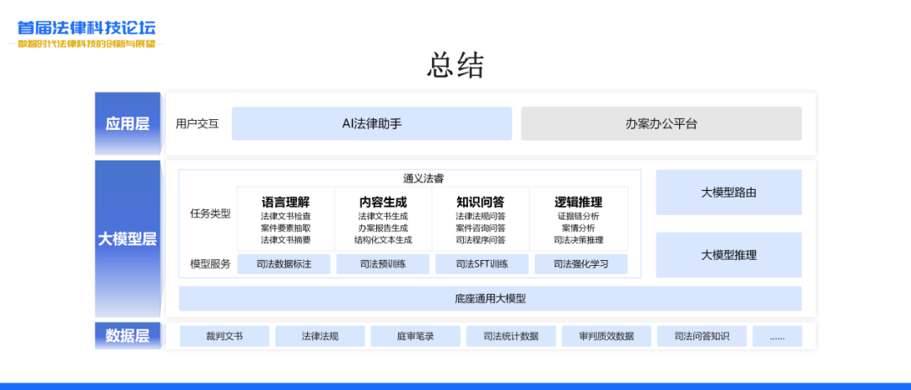Click the 裁判文书 data box

click(224, 336)
